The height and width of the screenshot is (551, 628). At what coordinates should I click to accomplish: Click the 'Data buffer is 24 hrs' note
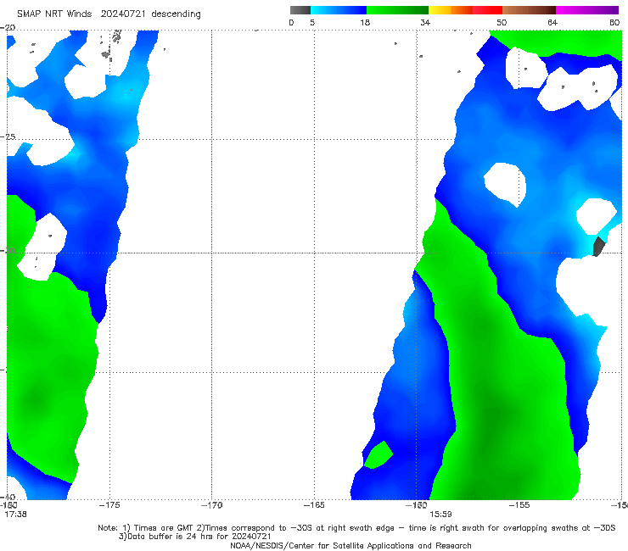(194, 537)
